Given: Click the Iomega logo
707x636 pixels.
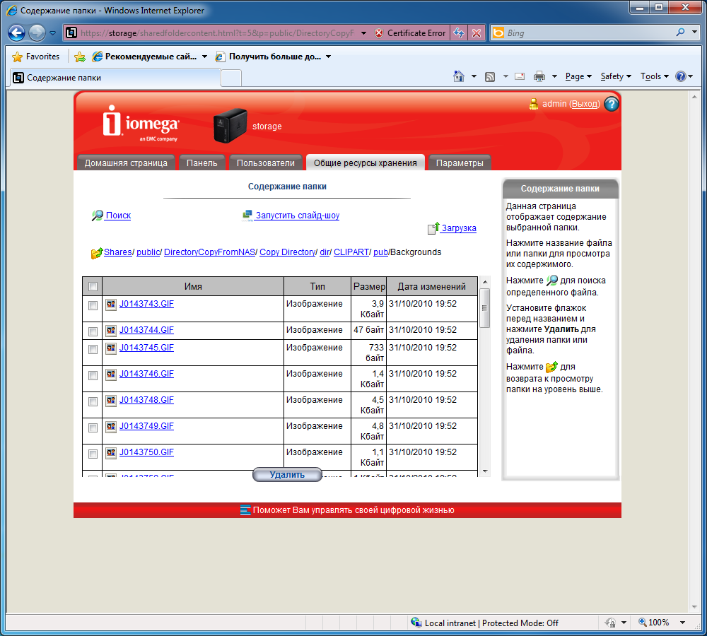Looking at the screenshot, I should pos(141,123).
